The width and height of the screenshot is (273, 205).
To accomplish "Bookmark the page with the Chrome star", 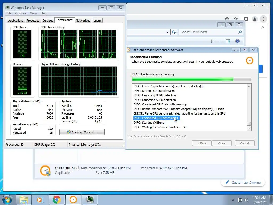I will tap(236, 19).
